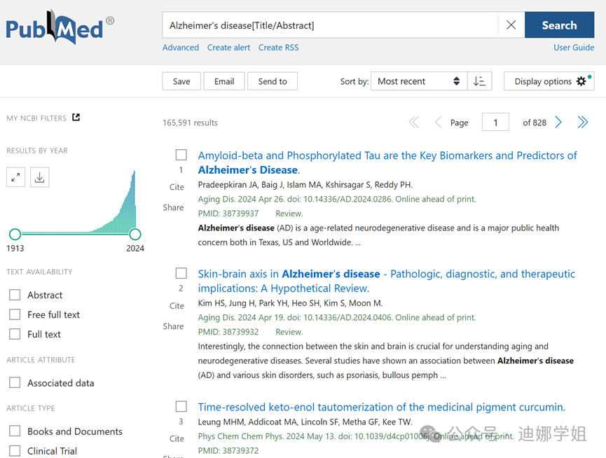Open the Advanced search link
Image resolution: width=606 pixels, height=458 pixels.
181,48
